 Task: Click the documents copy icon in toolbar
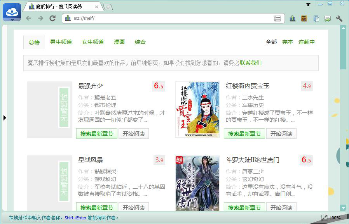(x=316, y=18)
